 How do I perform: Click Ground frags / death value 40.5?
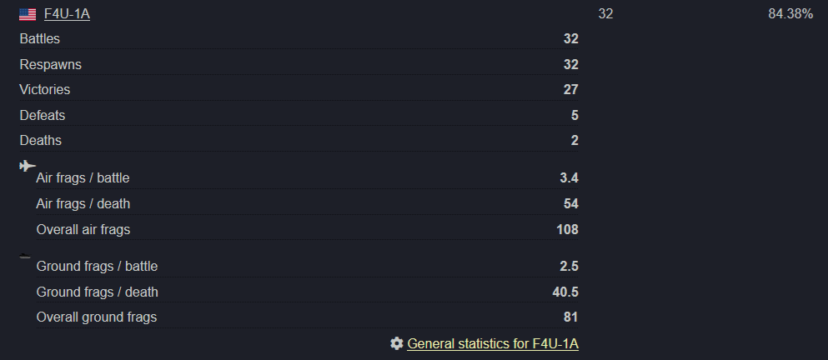[x=565, y=292]
